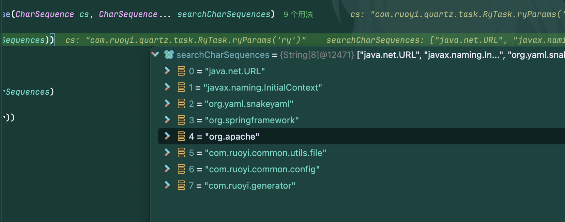Click the array element icon for index 6
This screenshot has width=565, height=222.
pyautogui.click(x=181, y=169)
